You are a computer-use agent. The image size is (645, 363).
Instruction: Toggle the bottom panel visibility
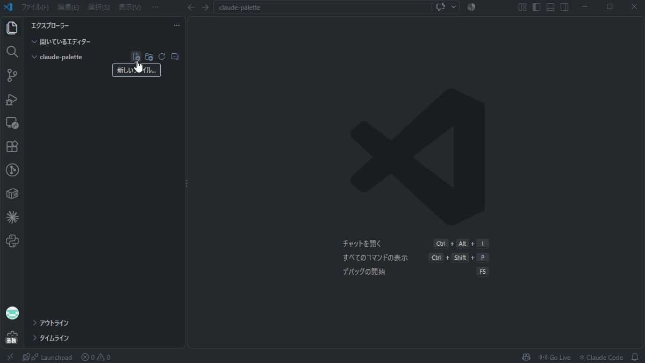tap(550, 7)
